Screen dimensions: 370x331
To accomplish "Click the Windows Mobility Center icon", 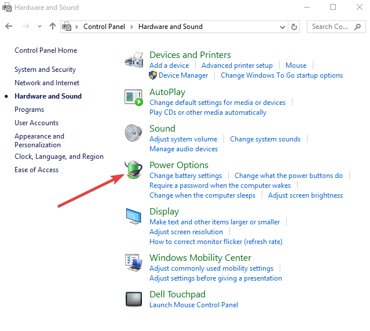I will coord(134,262).
